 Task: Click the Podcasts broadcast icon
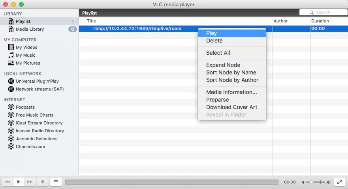click(x=11, y=107)
